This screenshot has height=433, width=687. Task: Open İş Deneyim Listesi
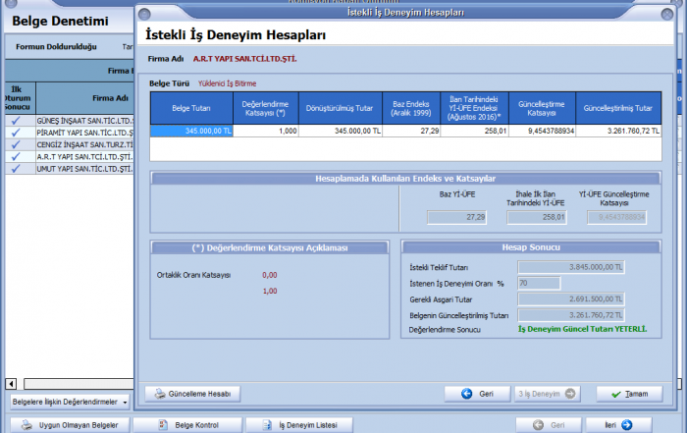(298, 425)
